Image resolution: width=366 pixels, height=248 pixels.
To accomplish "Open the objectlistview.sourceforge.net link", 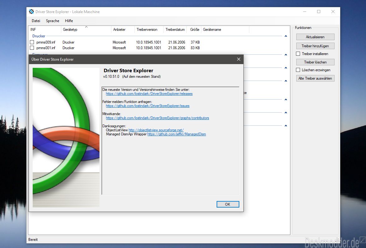I will [x=156, y=130].
